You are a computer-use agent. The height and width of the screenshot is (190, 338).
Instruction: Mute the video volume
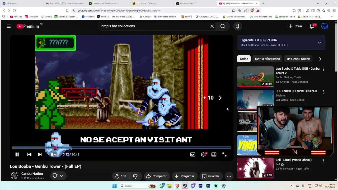pos(53,154)
